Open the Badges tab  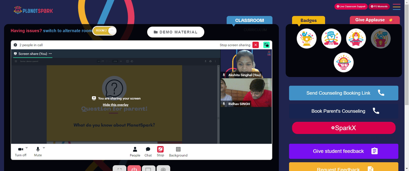coord(308,20)
